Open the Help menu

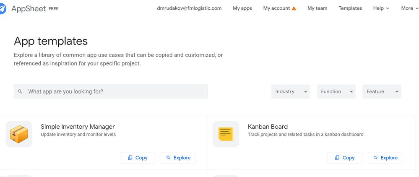click(381, 8)
